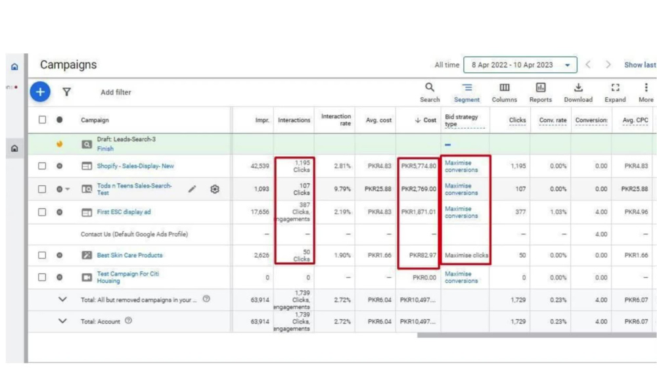657x370 pixels.
Task: Open the First ESC display ad campaign
Action: point(124,212)
